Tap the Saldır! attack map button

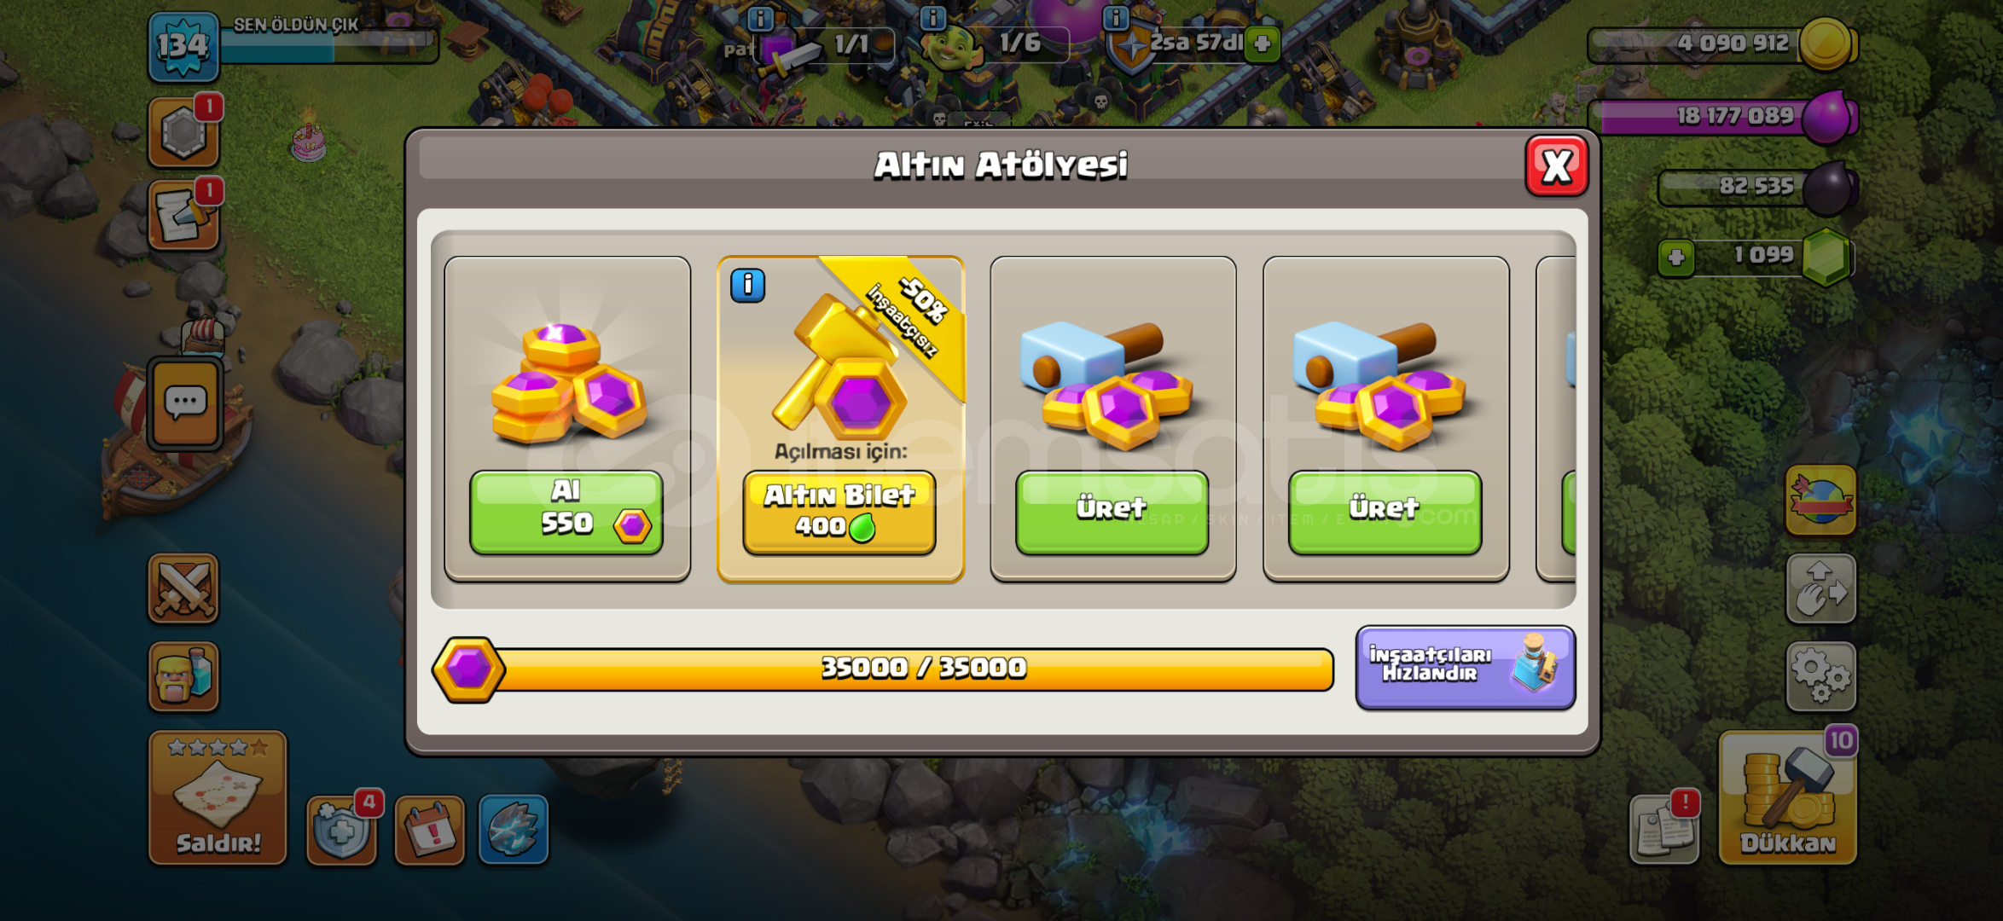tap(218, 797)
